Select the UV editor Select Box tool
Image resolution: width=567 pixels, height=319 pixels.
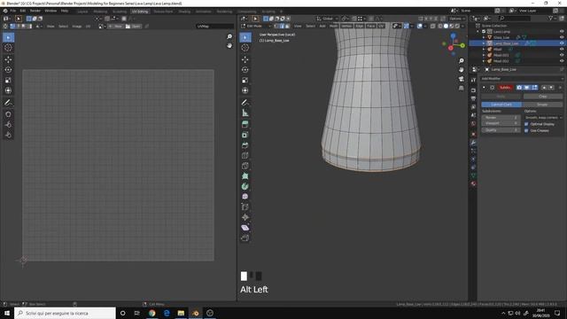coord(8,37)
